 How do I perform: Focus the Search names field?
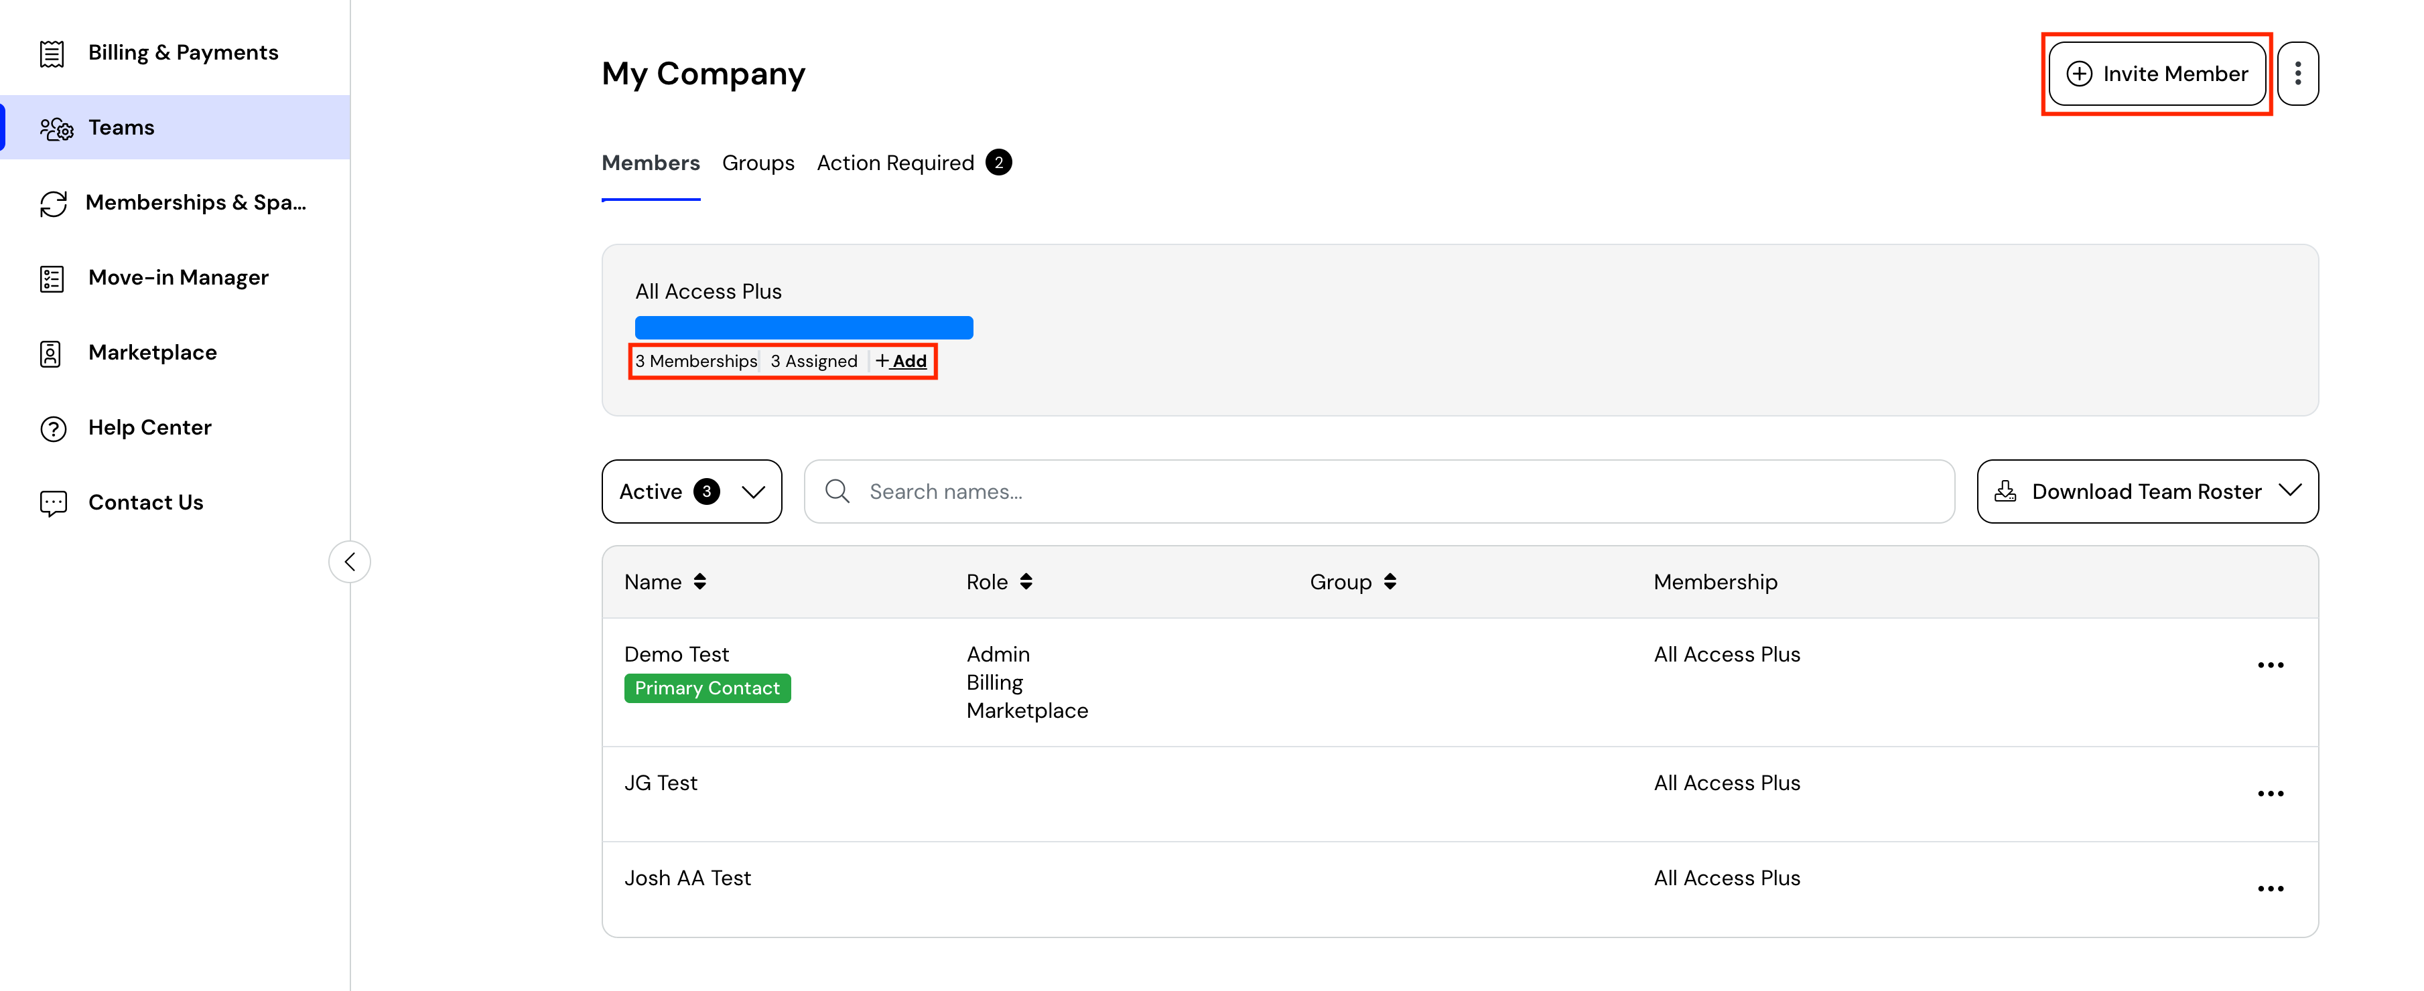(x=1379, y=491)
